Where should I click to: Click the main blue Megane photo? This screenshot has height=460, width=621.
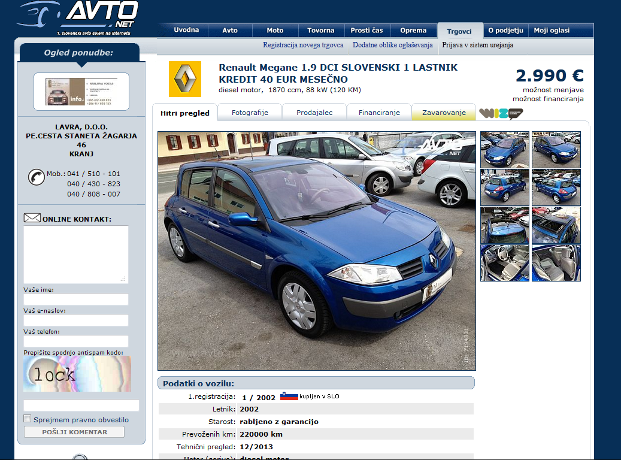(x=317, y=251)
